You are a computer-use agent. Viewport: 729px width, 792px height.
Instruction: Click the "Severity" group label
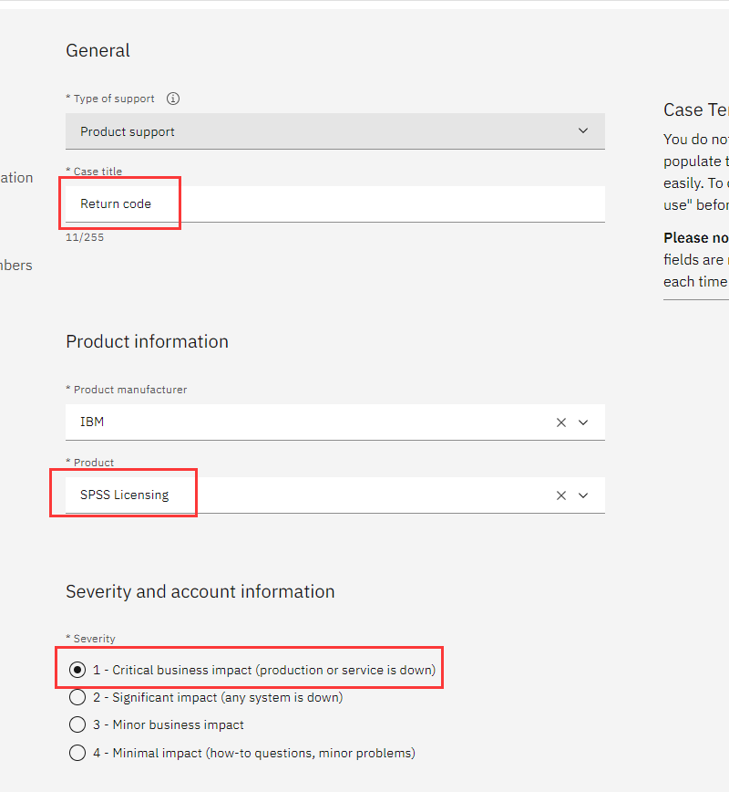(93, 639)
